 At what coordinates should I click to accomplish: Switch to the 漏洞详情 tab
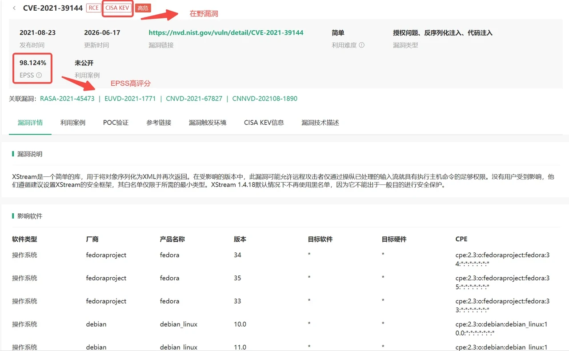(x=30, y=123)
